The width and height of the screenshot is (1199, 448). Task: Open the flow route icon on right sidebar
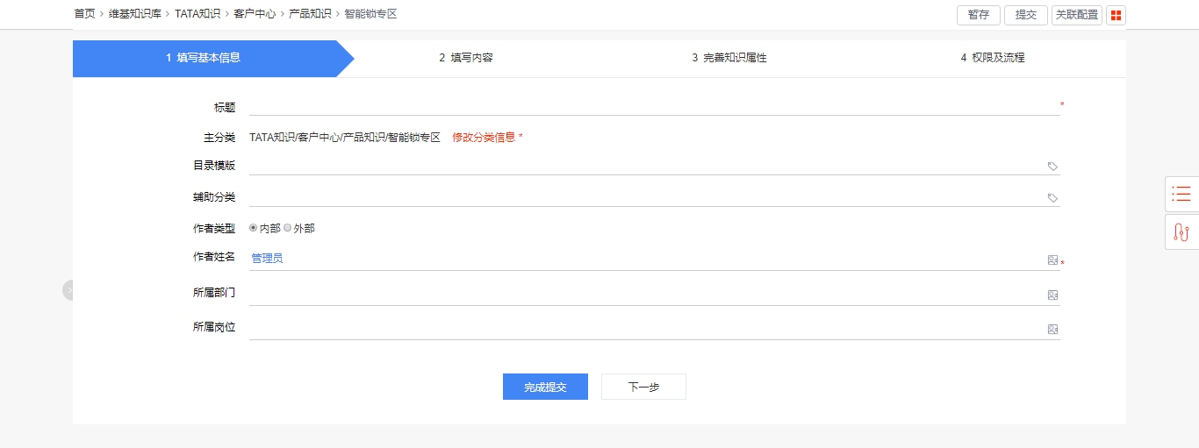click(x=1181, y=232)
